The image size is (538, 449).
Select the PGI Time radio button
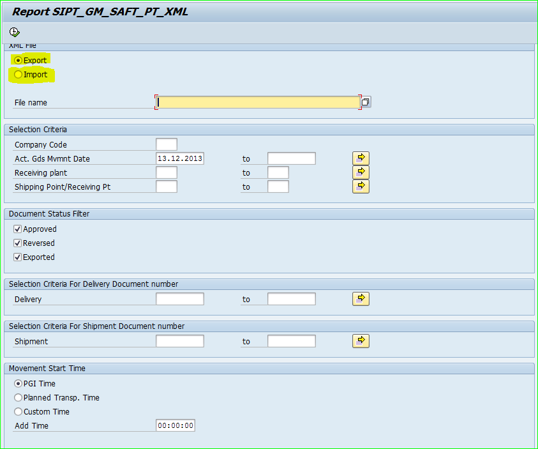coord(18,384)
